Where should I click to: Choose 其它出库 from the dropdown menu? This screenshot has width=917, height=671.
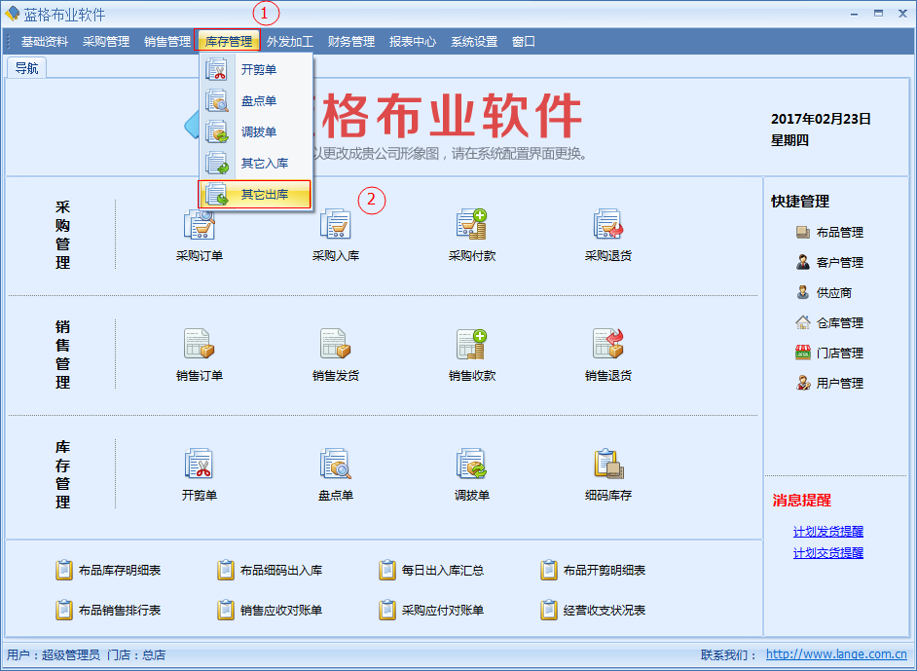click(255, 194)
